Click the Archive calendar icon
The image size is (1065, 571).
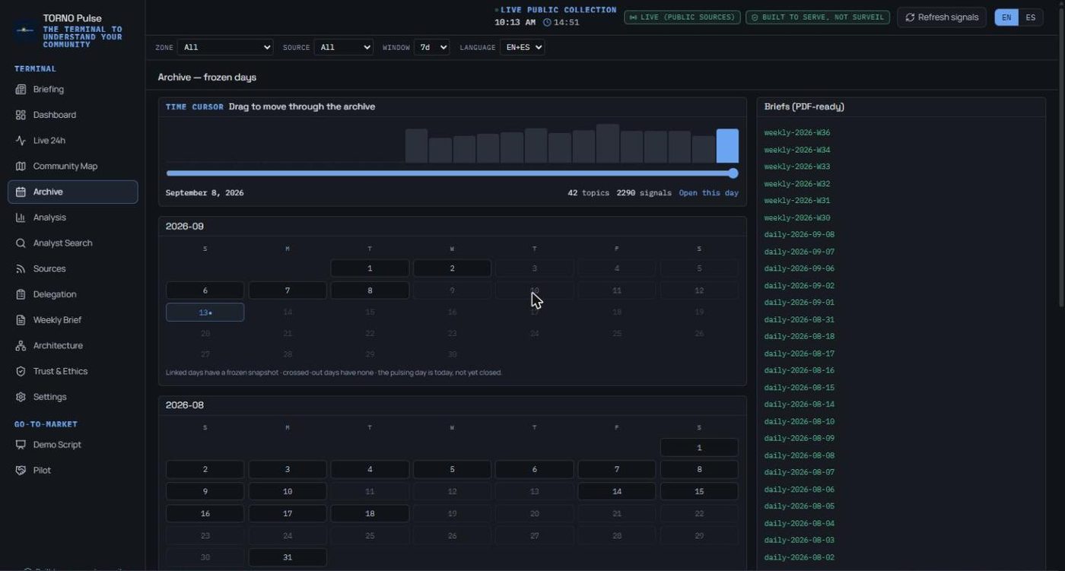21,192
